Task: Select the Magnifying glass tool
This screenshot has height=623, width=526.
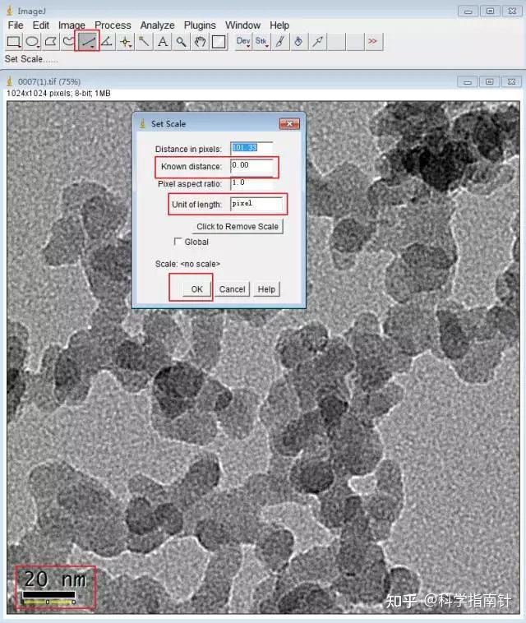Action: coord(181,41)
